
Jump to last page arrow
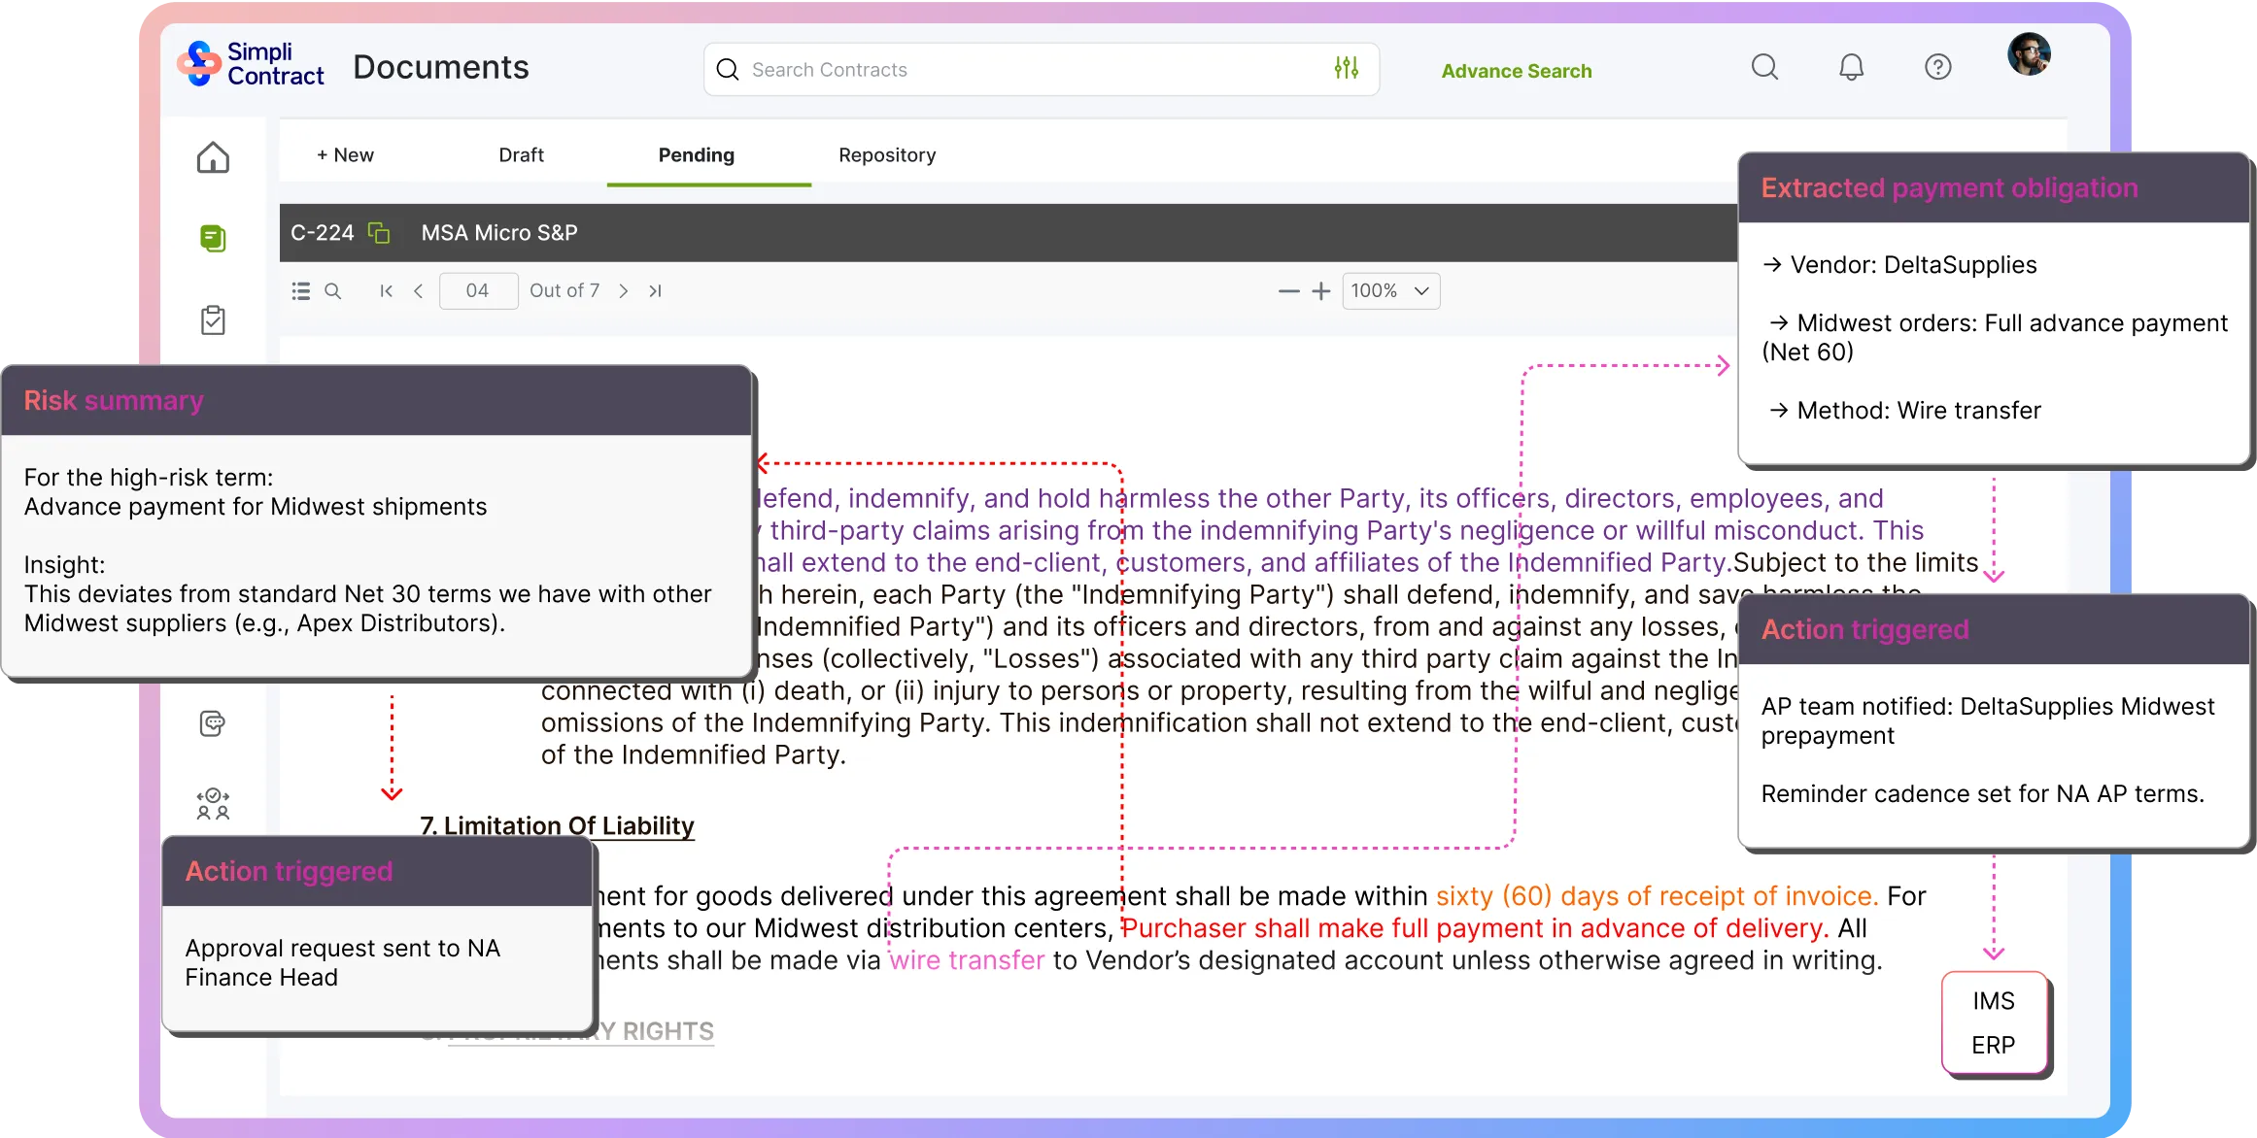tap(656, 290)
